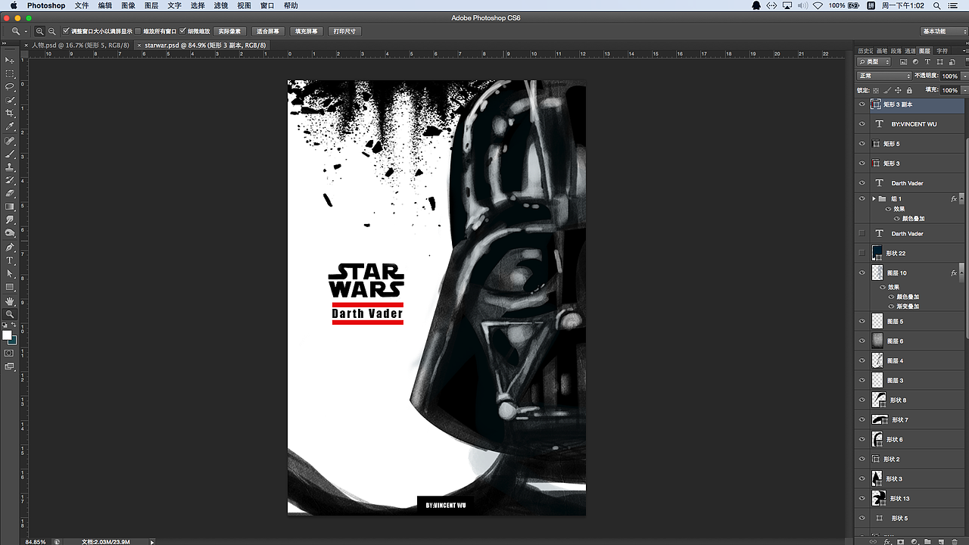Open the 图像 menu
Image resolution: width=969 pixels, height=545 pixels.
pyautogui.click(x=128, y=5)
